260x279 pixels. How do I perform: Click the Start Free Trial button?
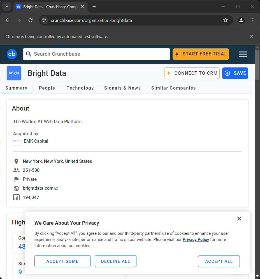click(x=201, y=54)
